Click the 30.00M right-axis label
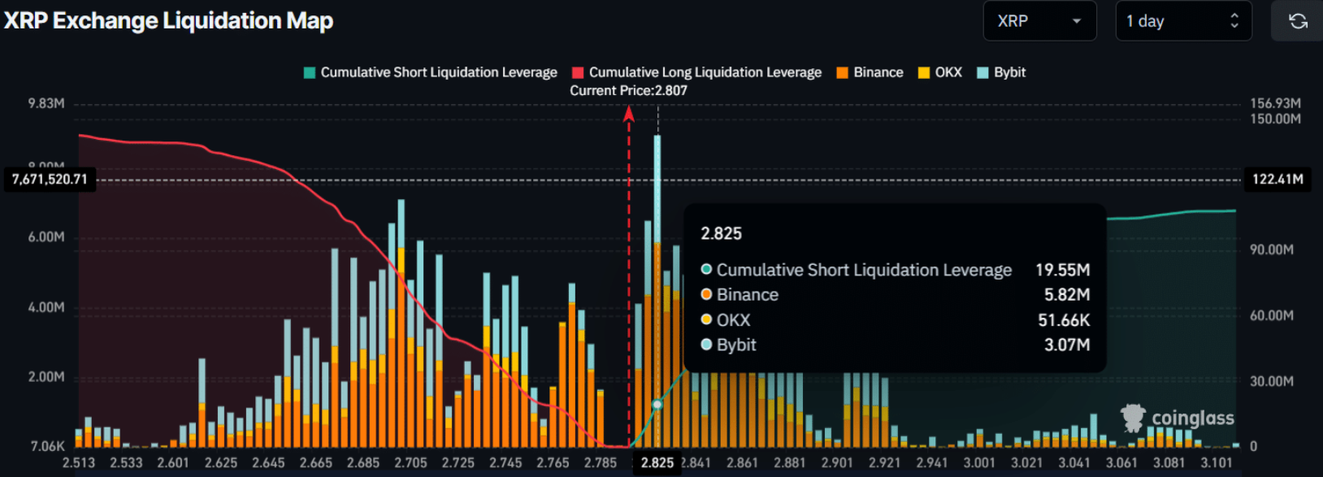Viewport: 1323px width, 477px height. [x=1272, y=381]
